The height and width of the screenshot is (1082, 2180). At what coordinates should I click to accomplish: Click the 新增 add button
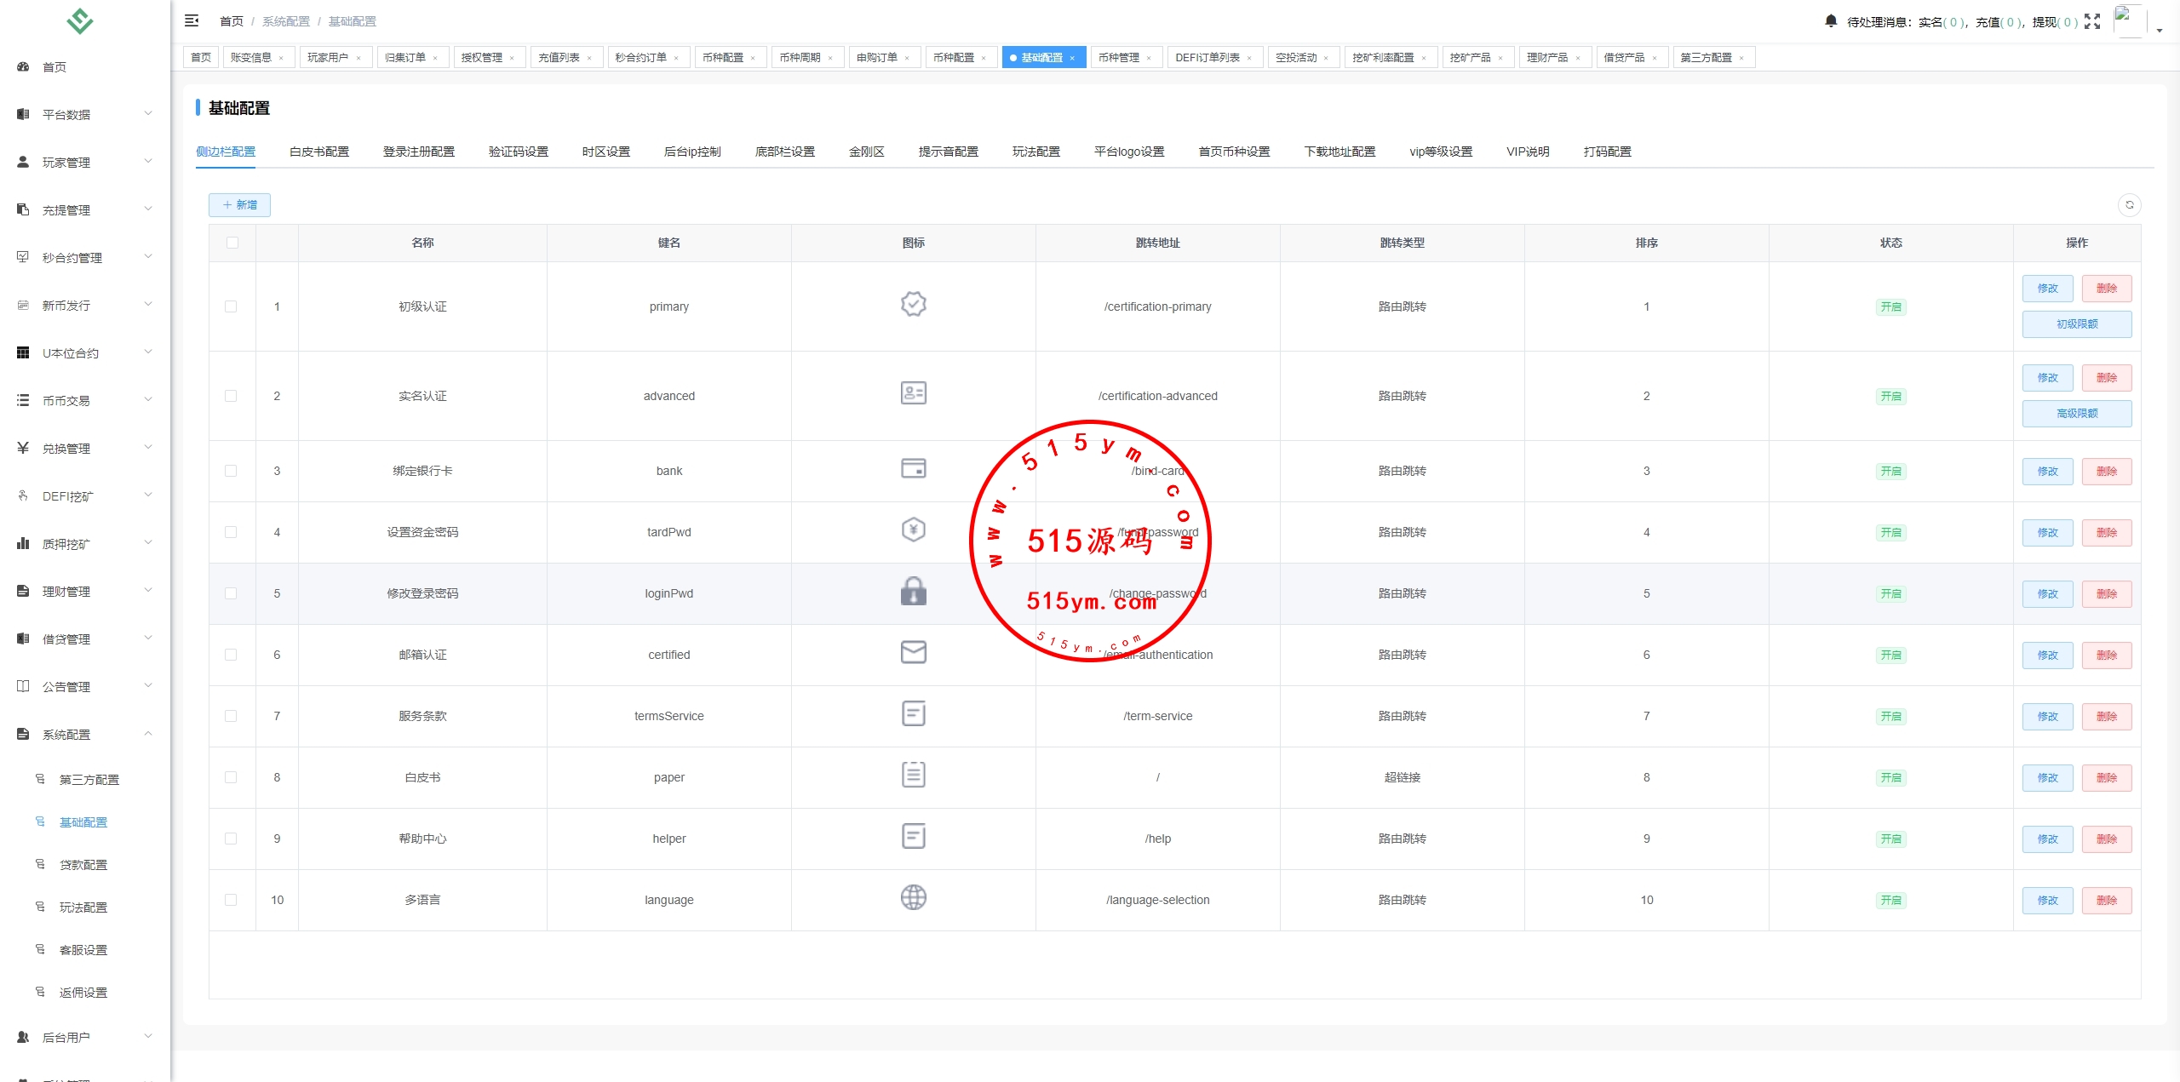pos(239,205)
